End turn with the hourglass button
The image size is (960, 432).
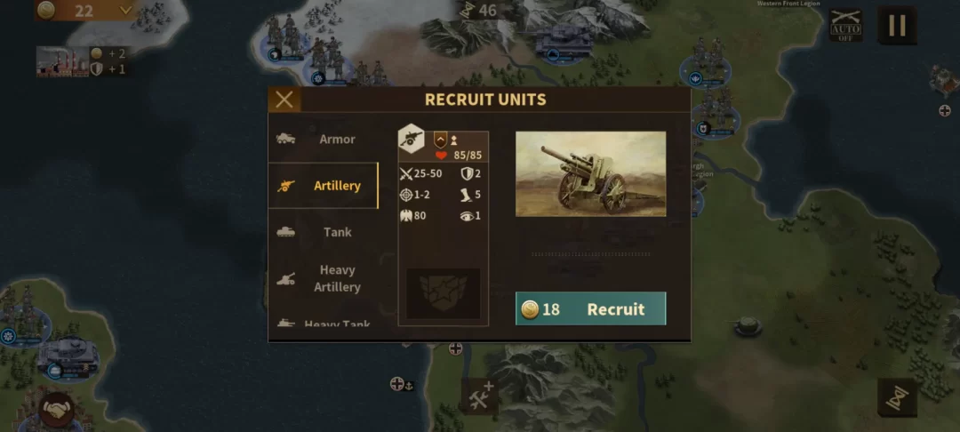point(897,397)
